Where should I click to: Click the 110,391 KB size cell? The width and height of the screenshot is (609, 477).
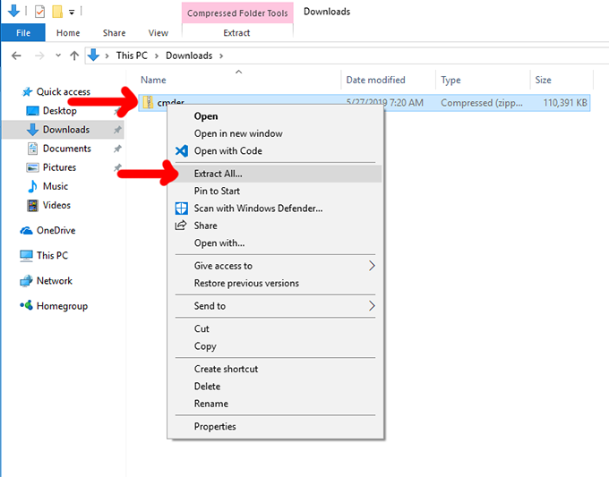(x=565, y=103)
